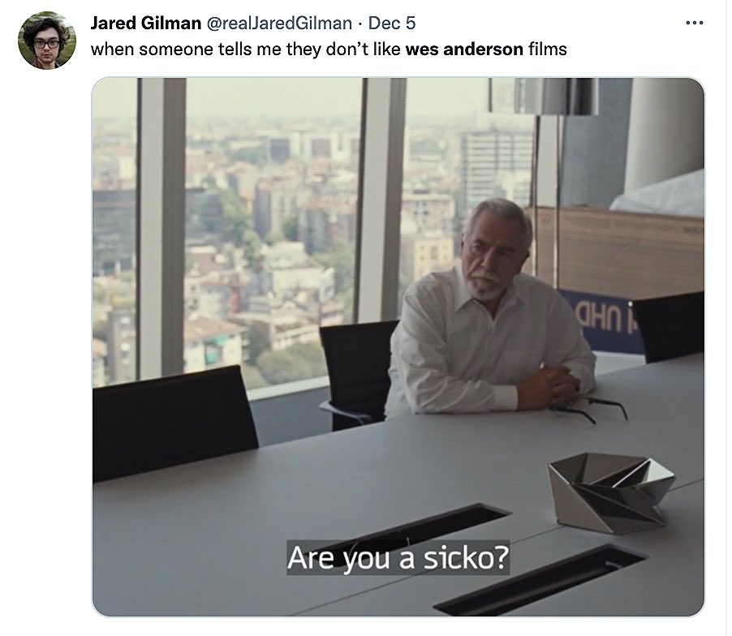Click the Are you a sicko subtitle
This screenshot has width=732, height=636.
398,557
